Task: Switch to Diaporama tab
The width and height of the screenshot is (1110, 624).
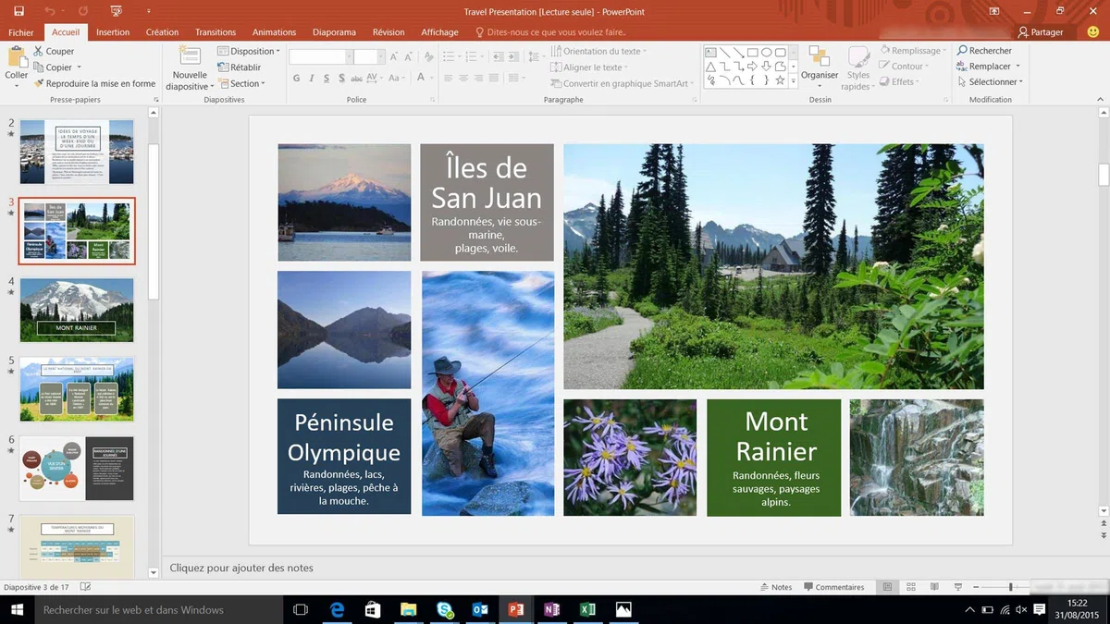Action: [334, 32]
